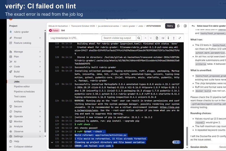
Task: Click the Failed status badge
Action: tap(54, 30)
